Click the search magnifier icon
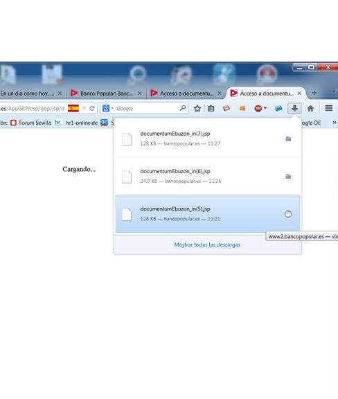Screen dimensions: 338x399 click(x=183, y=108)
